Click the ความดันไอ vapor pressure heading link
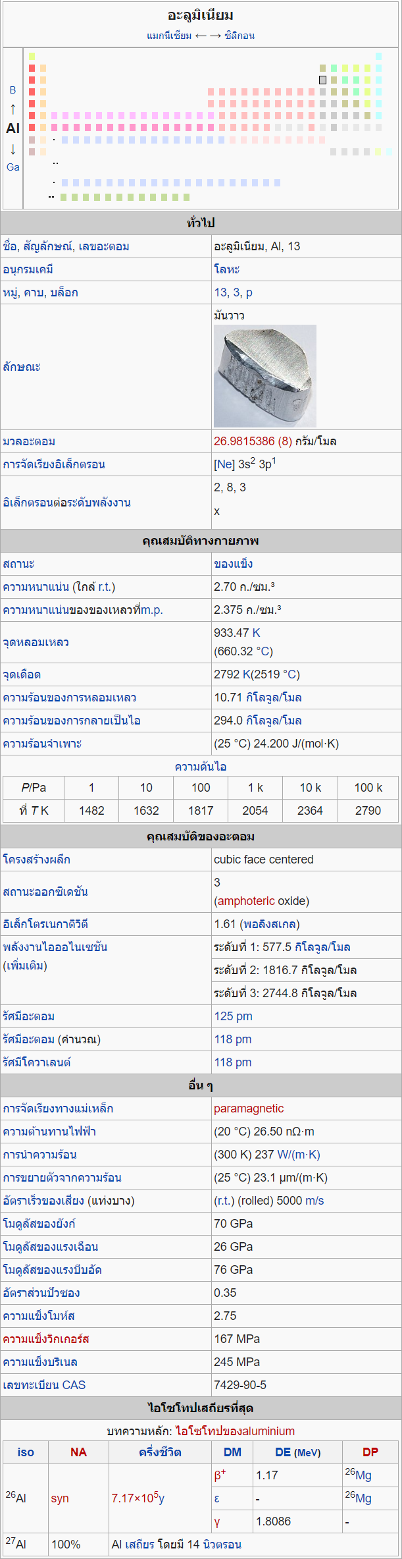The image size is (402, 1559). [201, 767]
